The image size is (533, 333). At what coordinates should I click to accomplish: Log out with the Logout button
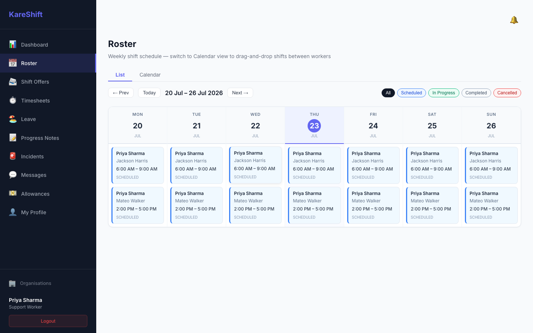pyautogui.click(x=48, y=321)
